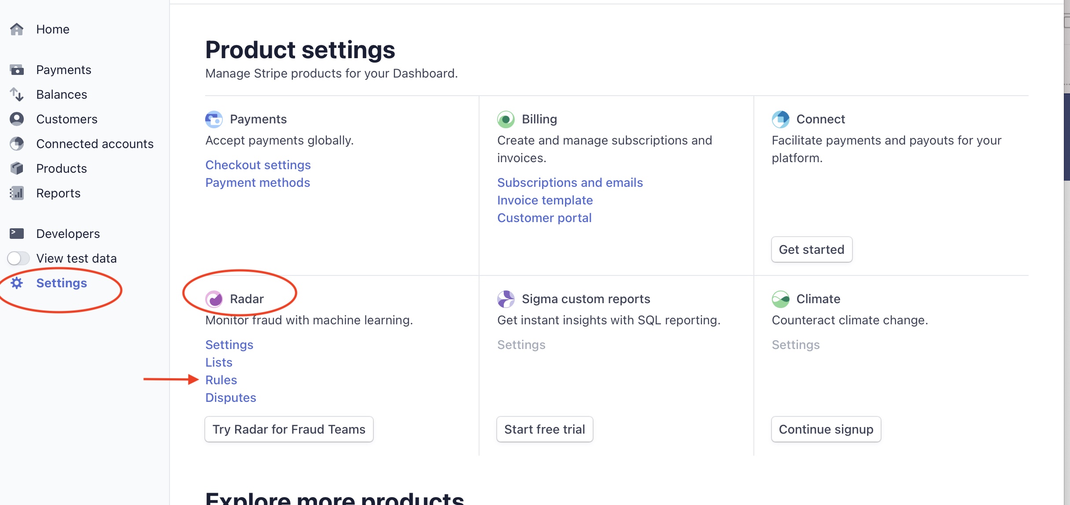This screenshot has width=1070, height=505.
Task: Open Payments in the sidebar menu
Action: (64, 70)
